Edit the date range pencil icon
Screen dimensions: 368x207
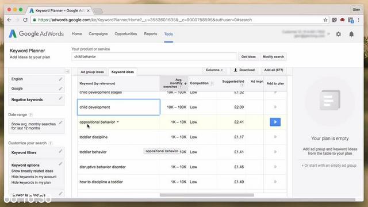pyautogui.click(x=60, y=122)
